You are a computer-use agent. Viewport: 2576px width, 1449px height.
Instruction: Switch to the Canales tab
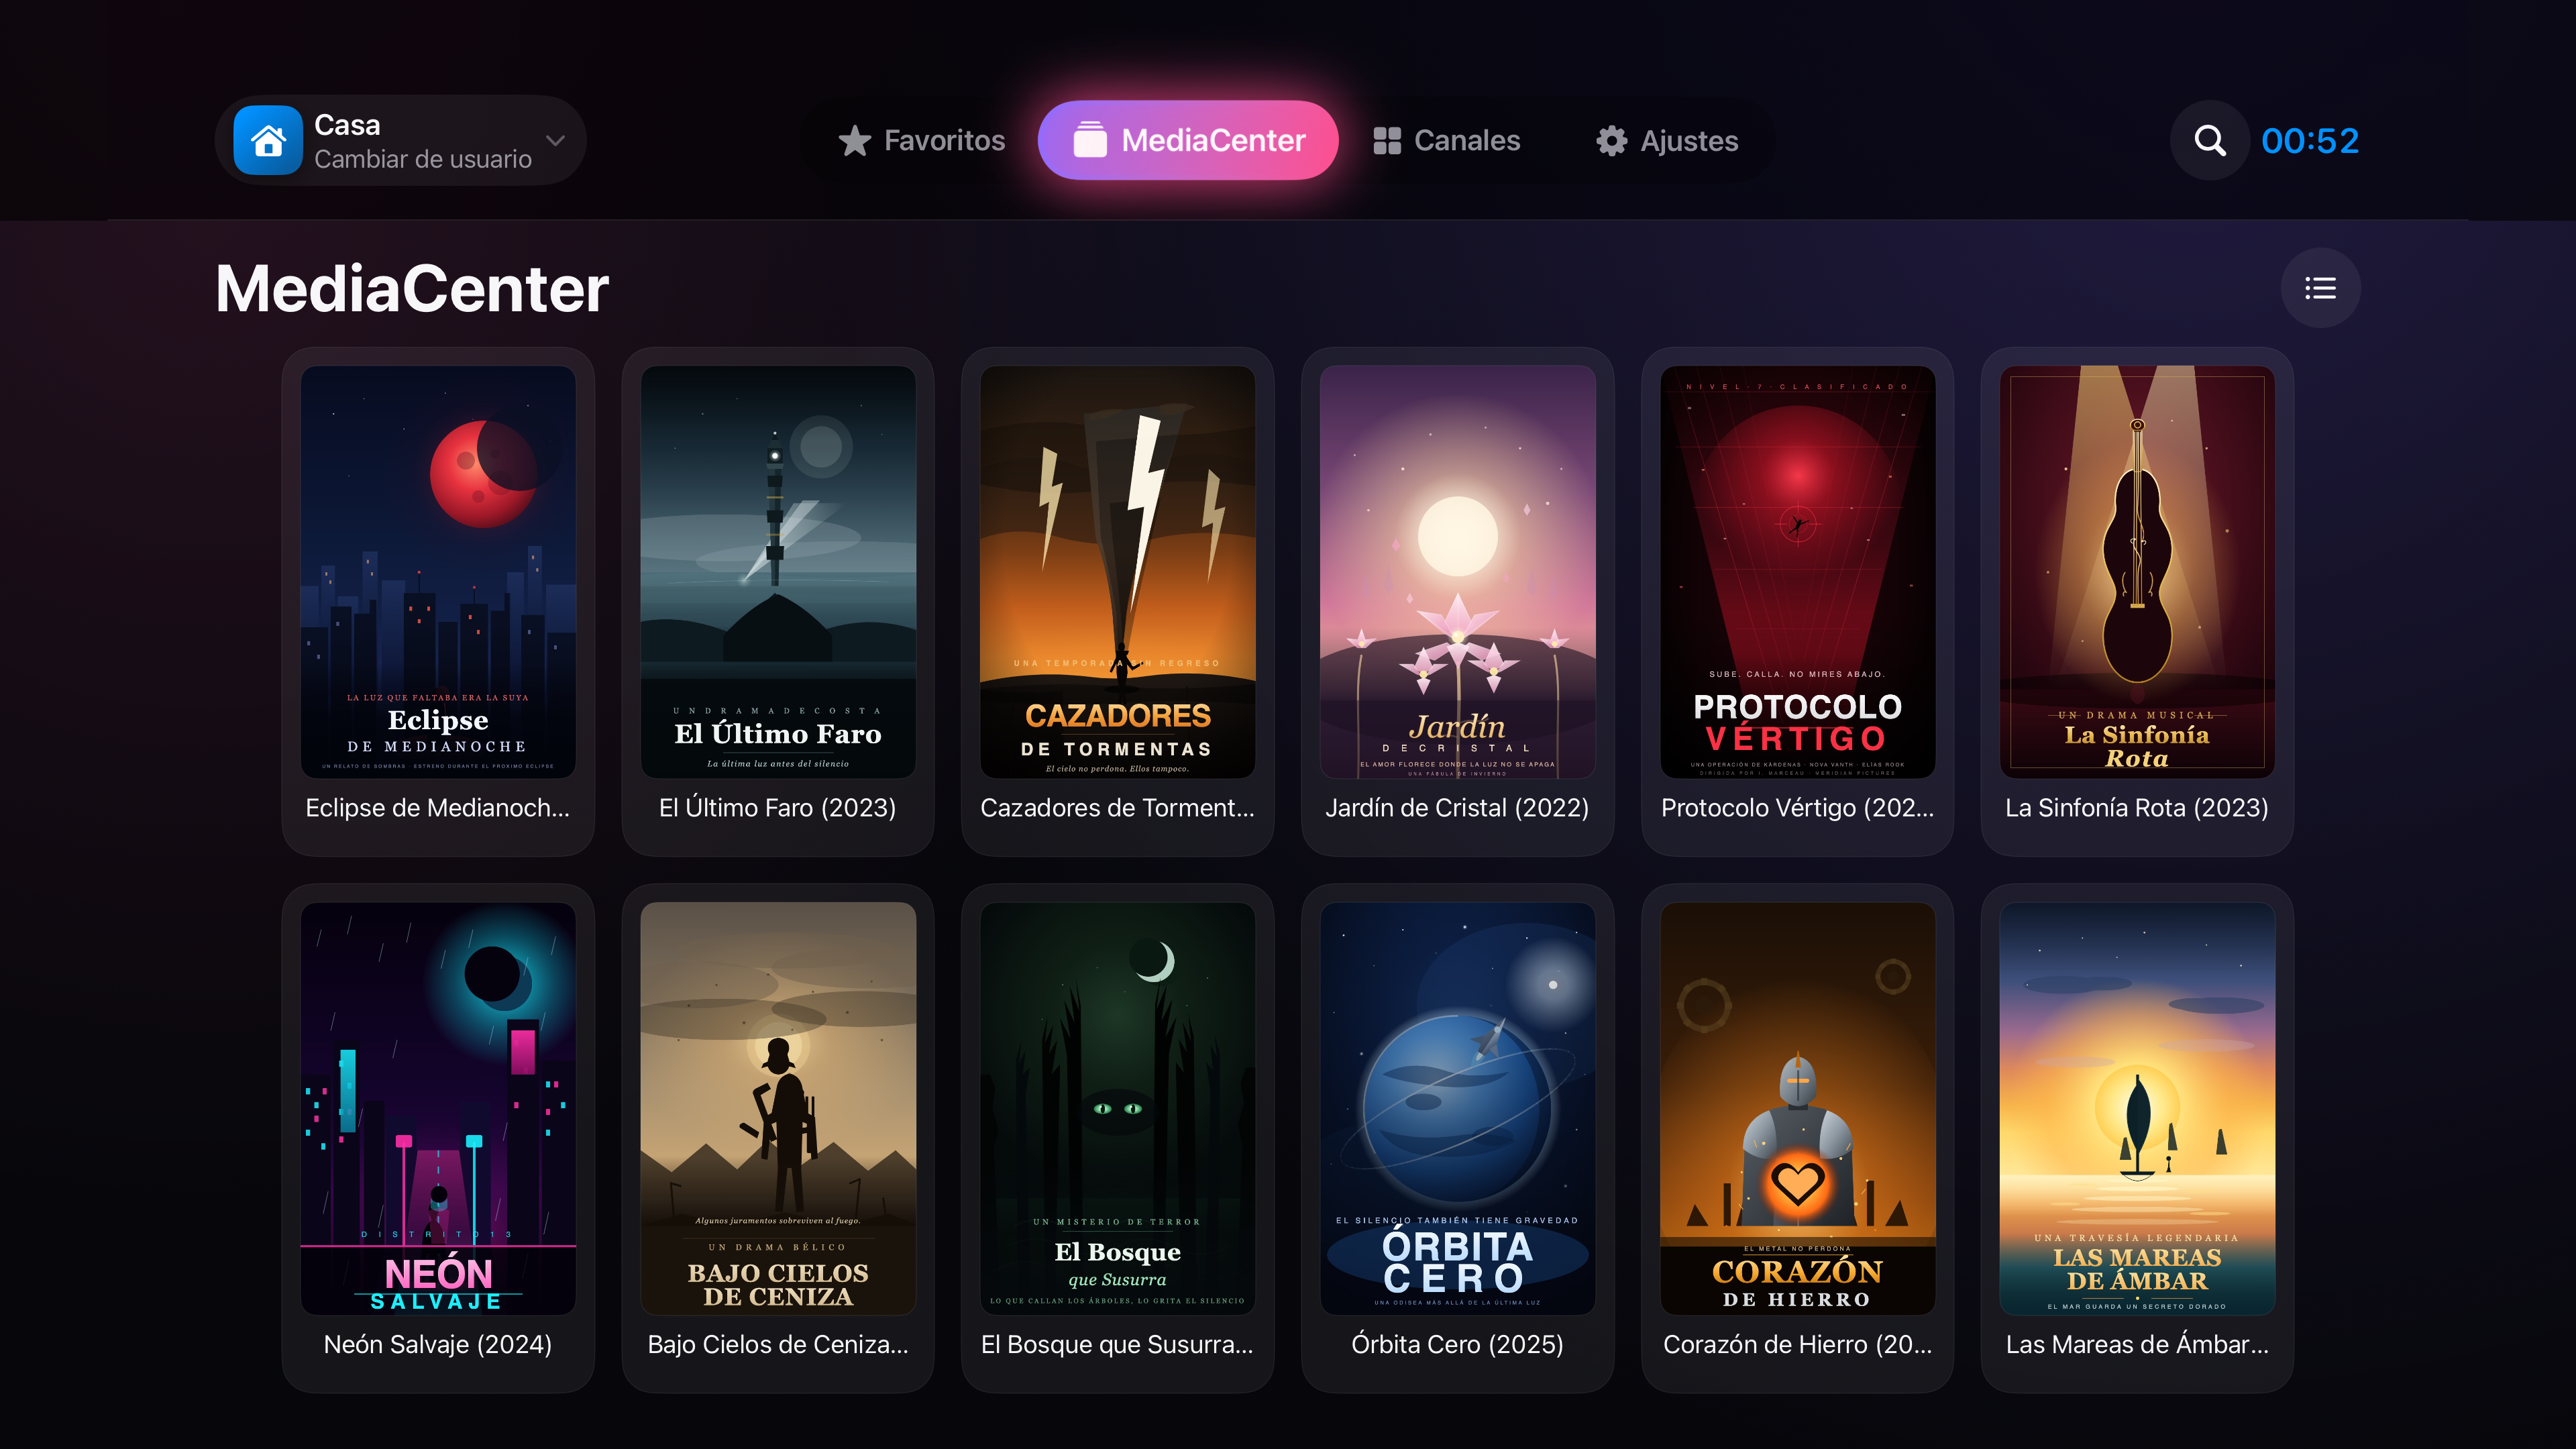pyautogui.click(x=1446, y=140)
